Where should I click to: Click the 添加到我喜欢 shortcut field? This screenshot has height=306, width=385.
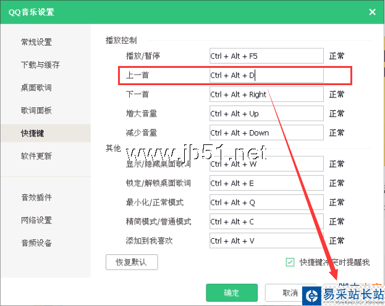[x=266, y=241]
